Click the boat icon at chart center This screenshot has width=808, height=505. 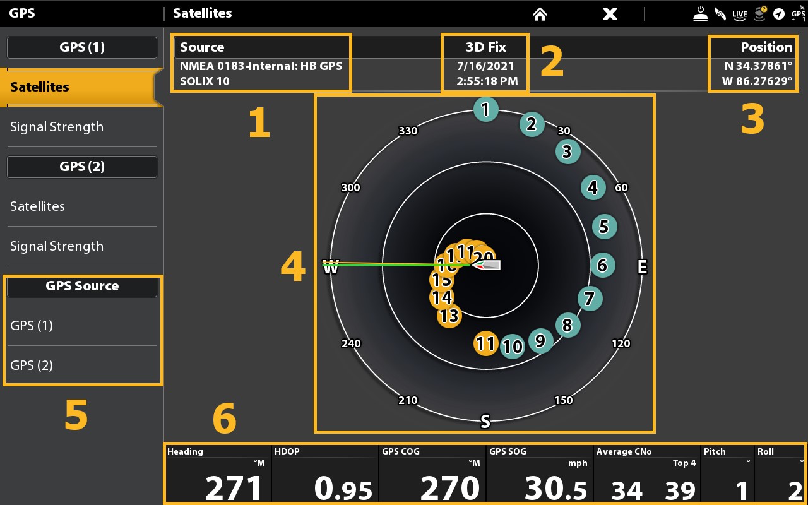(x=487, y=265)
